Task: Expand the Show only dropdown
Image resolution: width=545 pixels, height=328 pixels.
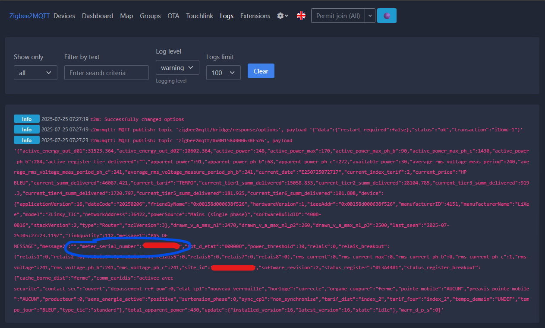Action: pyautogui.click(x=35, y=73)
